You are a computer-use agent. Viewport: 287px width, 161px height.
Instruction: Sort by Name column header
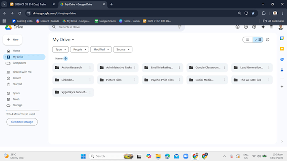59,59
